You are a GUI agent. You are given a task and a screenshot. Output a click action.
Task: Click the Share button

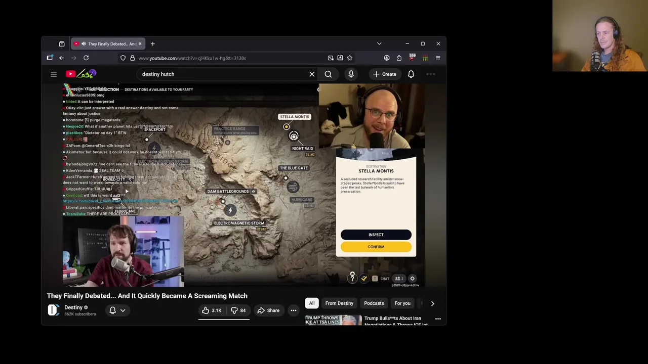[268, 310]
